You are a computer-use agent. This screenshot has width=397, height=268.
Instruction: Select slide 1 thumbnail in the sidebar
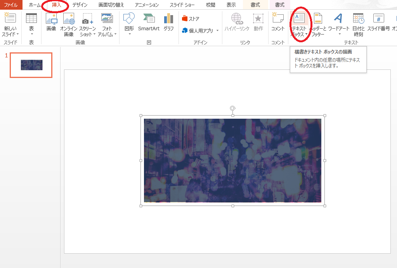(31, 65)
